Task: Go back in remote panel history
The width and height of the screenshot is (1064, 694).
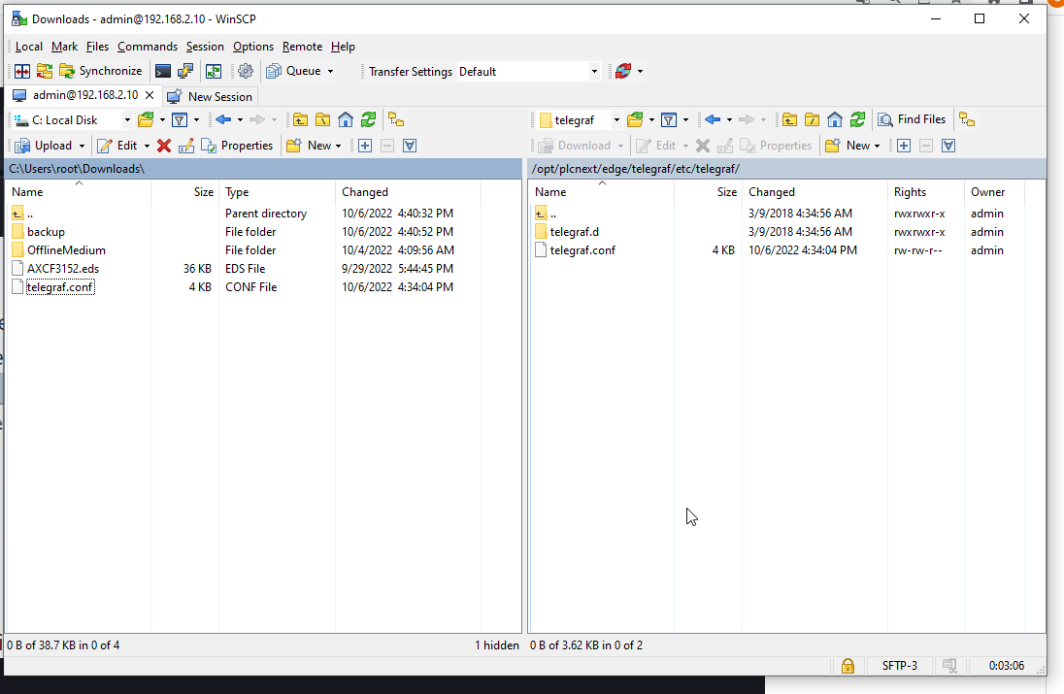Action: point(712,120)
